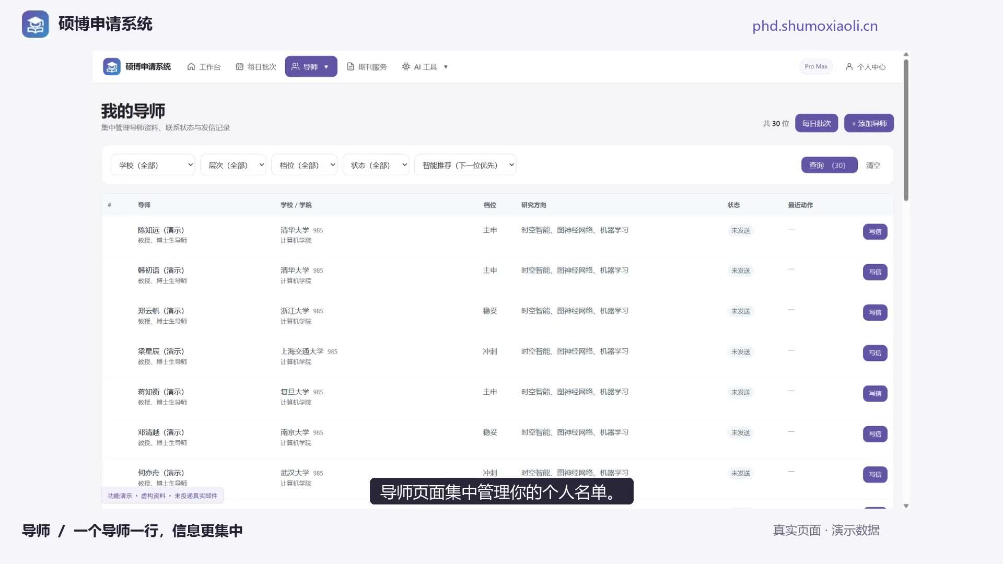
Task: Open the 期刊服务 navigation tab
Action: click(367, 67)
